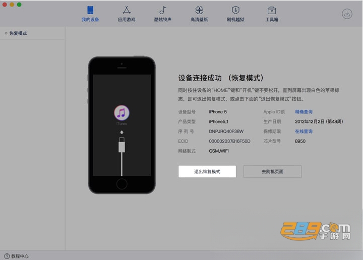Click serial number DNPJRQ40F38W
The image size is (363, 260).
pos(226,132)
